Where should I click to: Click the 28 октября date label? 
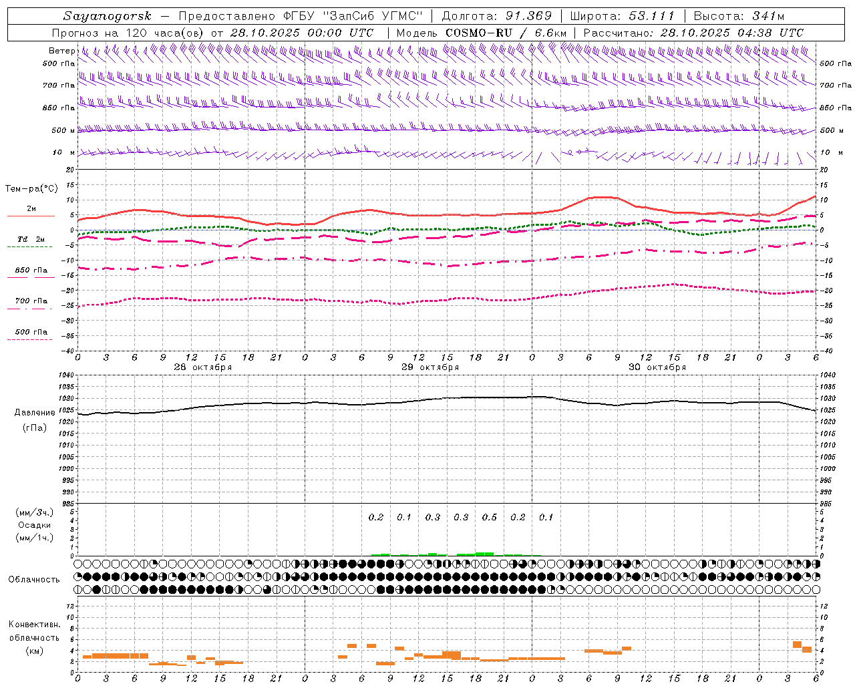click(x=202, y=367)
